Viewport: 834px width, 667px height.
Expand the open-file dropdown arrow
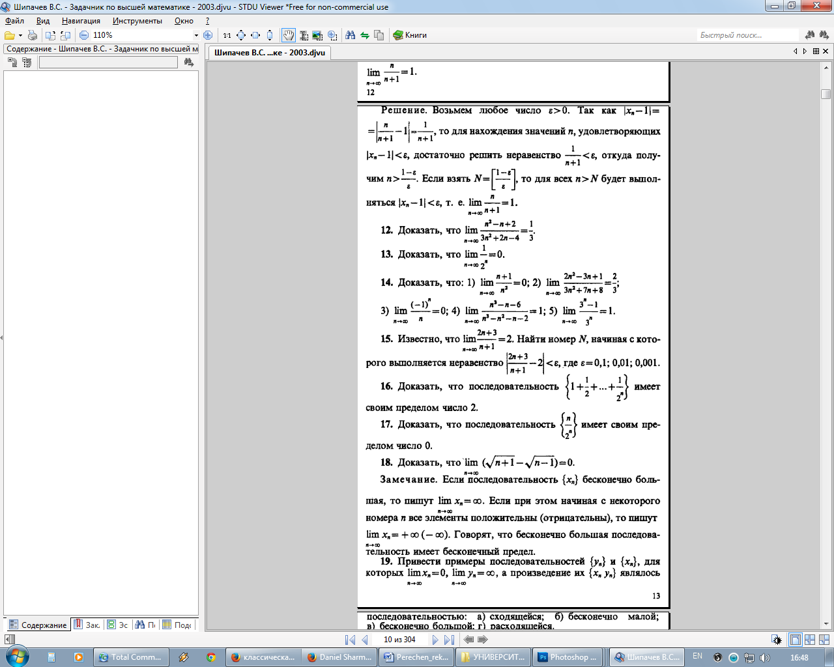coord(20,35)
